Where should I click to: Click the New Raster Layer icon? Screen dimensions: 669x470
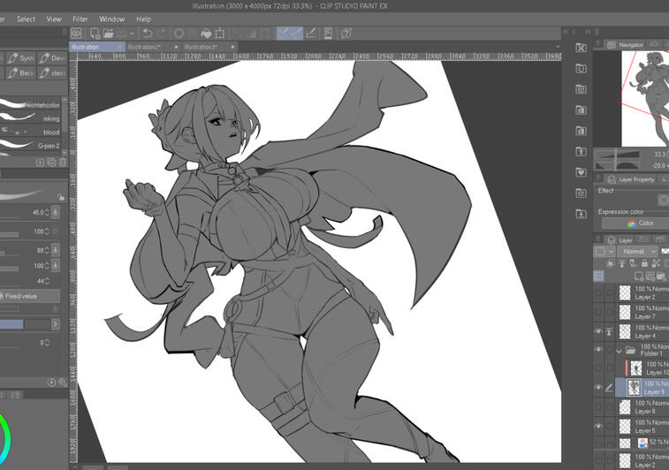(x=639, y=276)
